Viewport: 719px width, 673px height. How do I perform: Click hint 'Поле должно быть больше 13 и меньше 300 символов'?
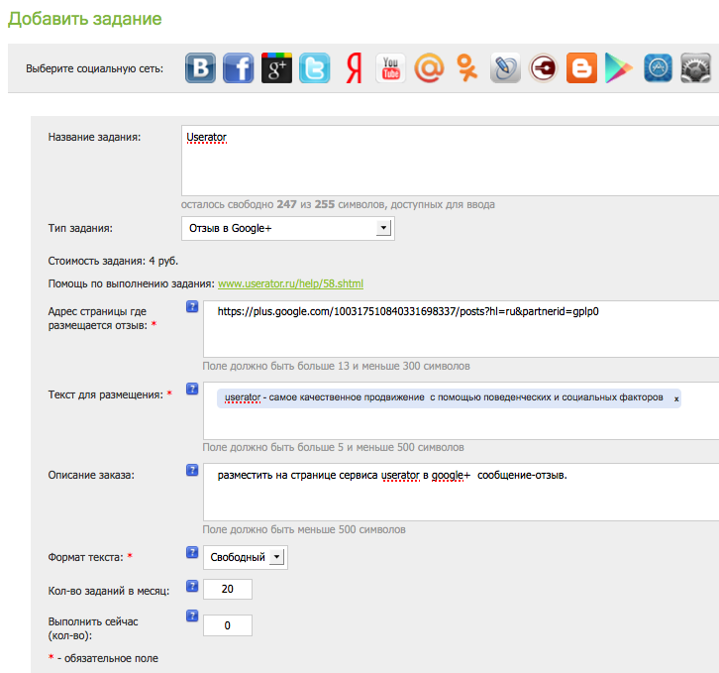[336, 366]
